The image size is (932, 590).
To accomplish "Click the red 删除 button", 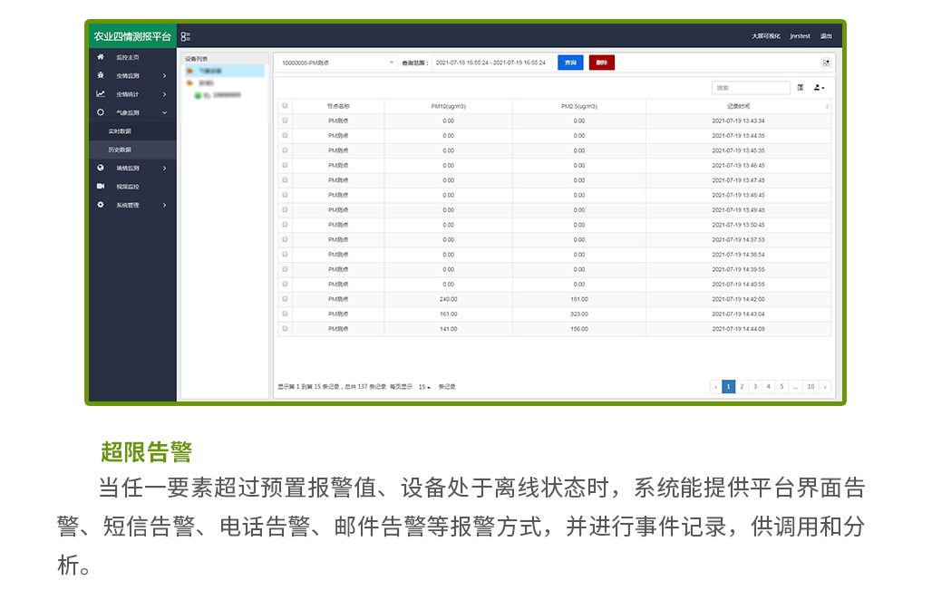I will [601, 63].
